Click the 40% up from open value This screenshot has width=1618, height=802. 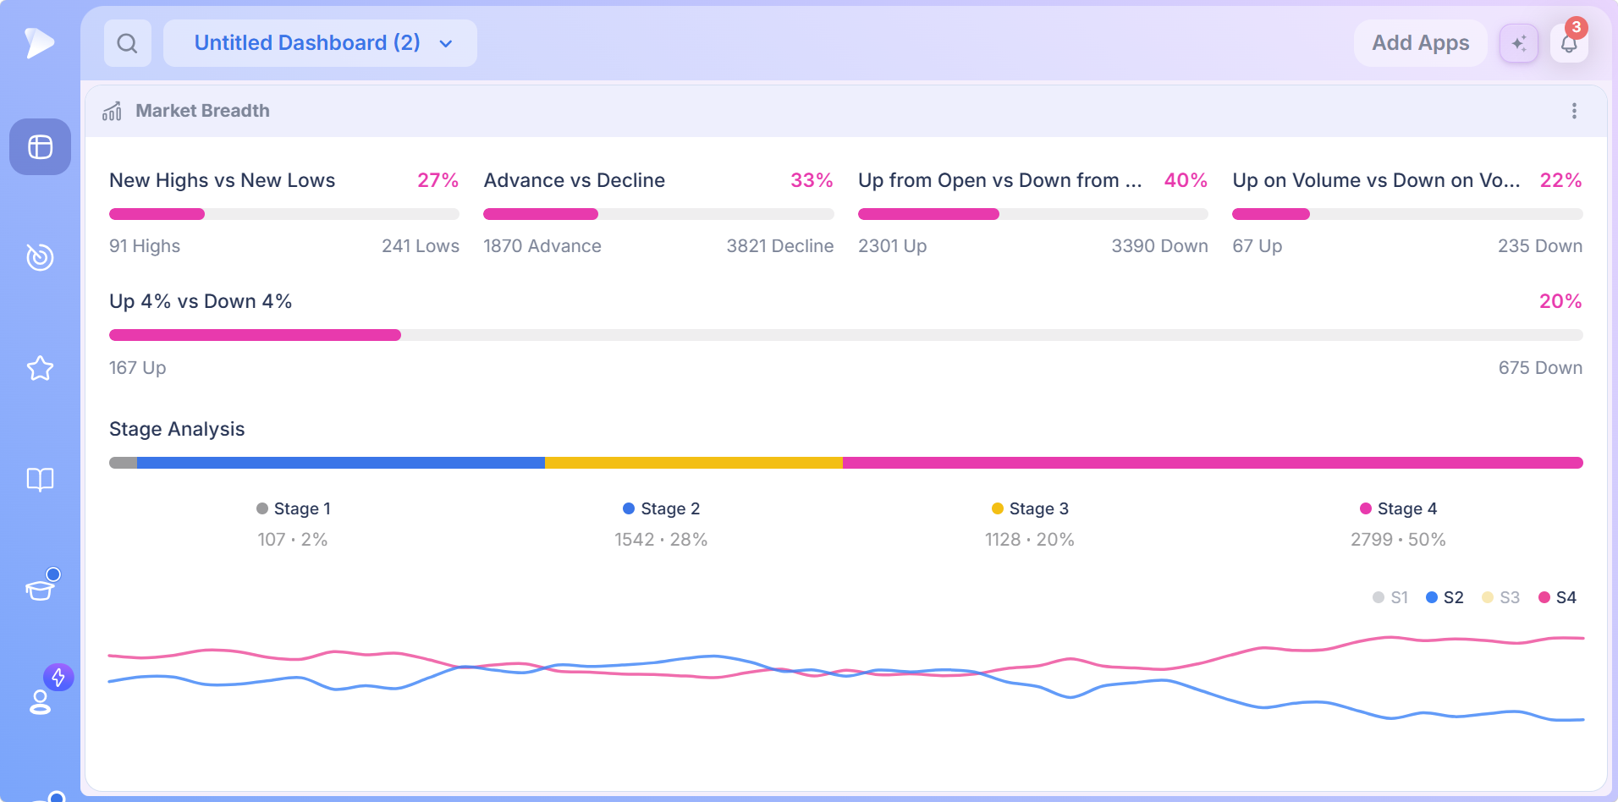click(x=1186, y=180)
